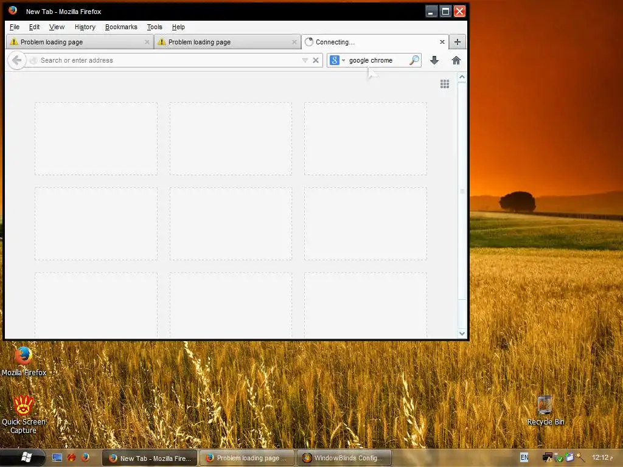The height and width of the screenshot is (467, 623).
Task: Open the Help menu
Action: coord(178,27)
